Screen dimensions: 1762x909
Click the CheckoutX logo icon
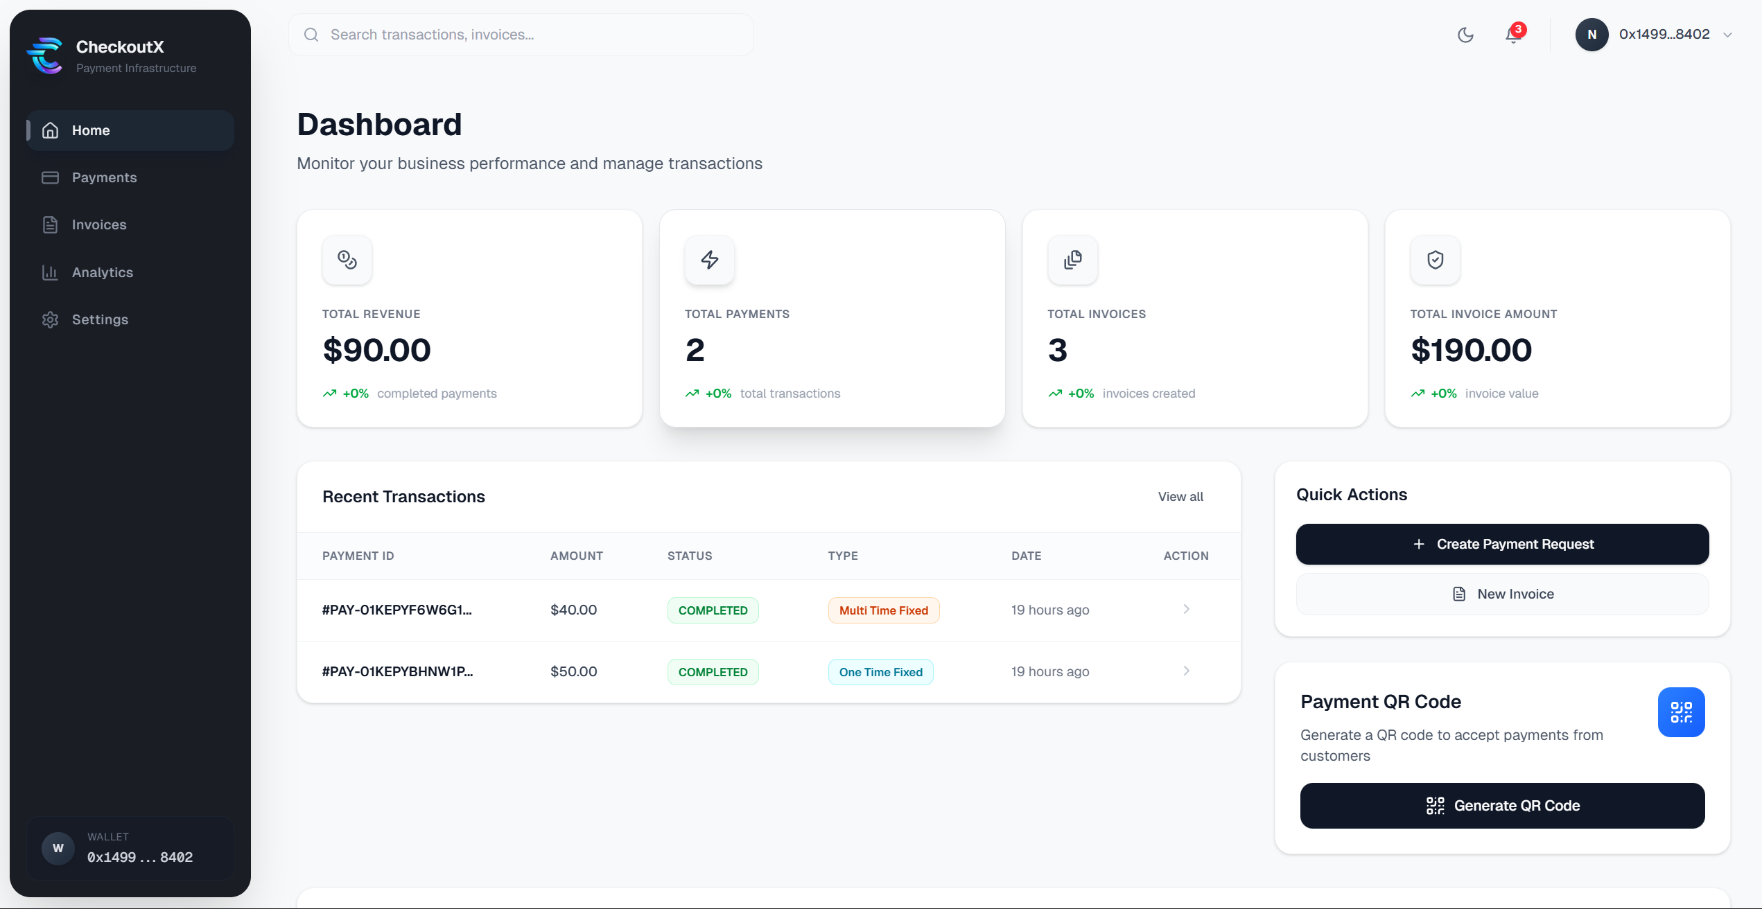click(45, 55)
